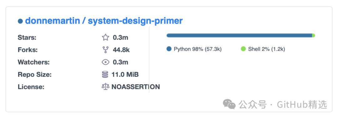Click the star icon beside Stars count

click(105, 38)
